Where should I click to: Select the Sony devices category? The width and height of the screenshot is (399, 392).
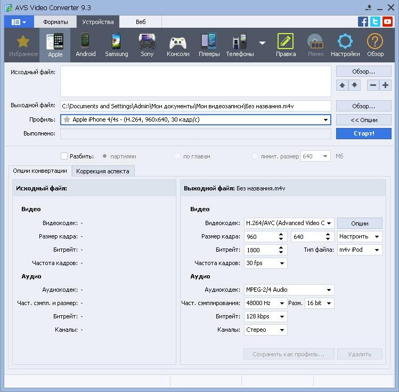[147, 45]
